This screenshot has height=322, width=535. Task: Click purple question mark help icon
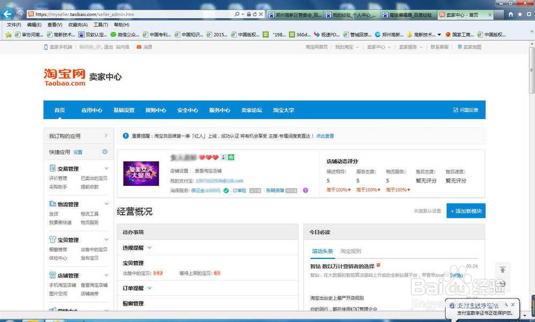pyautogui.click(x=305, y=190)
